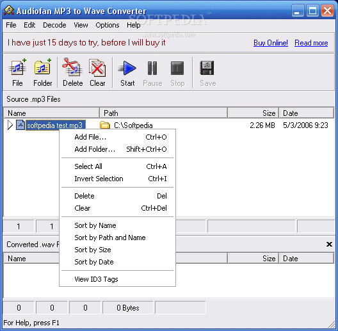
Task: Click the source list Date column header
Action: tap(306, 113)
